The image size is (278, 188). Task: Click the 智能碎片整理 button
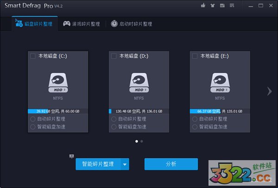(98, 164)
